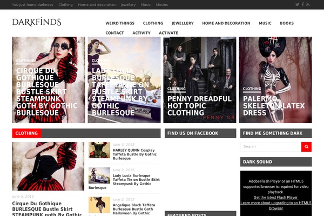The height and width of the screenshot is (216, 324).
Task: Open the Lady Lucia Burlesque featured slide
Action: [124, 80]
